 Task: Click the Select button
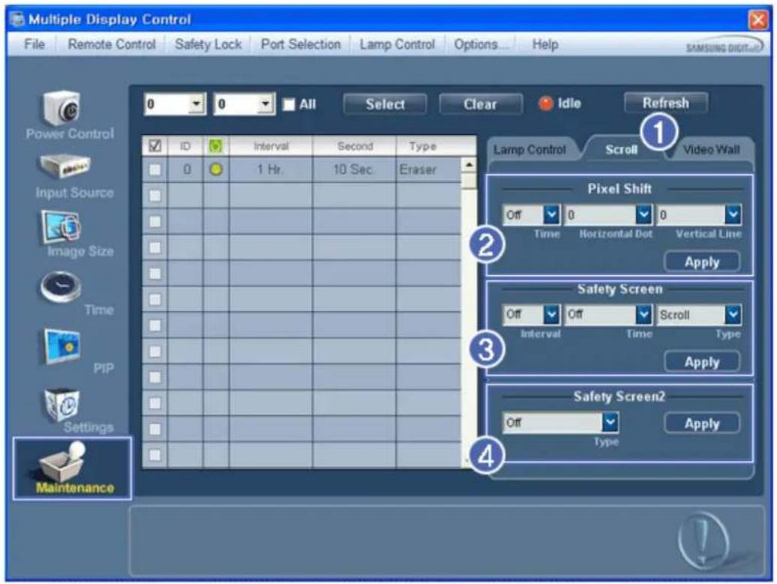coord(385,104)
